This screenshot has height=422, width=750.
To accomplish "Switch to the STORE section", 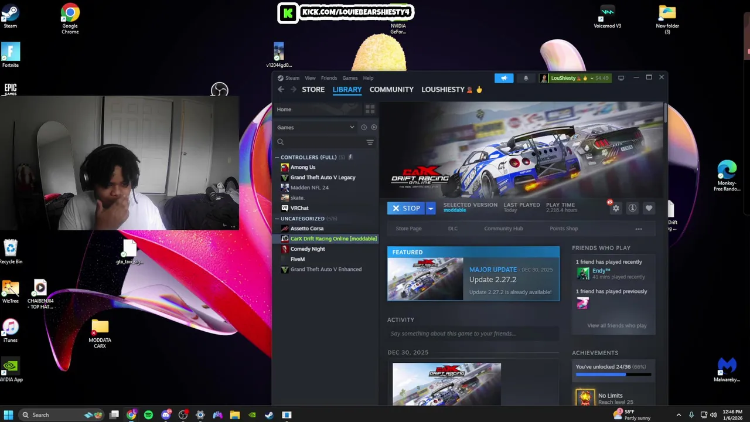I will coord(313,90).
